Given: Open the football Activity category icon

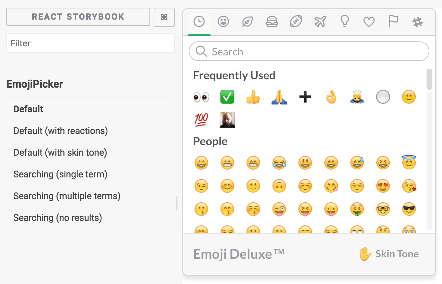Looking at the screenshot, I should (296, 22).
